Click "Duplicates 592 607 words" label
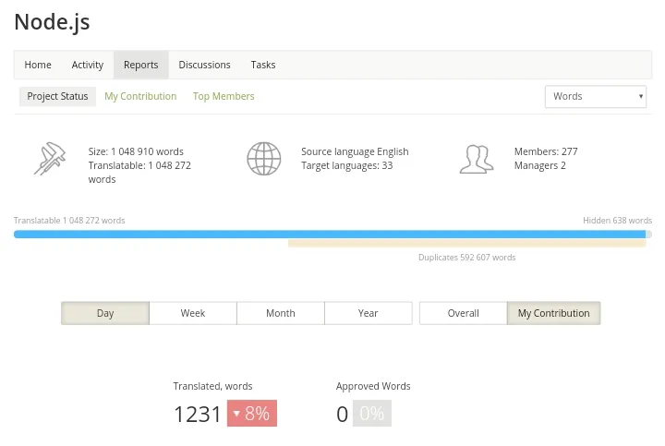This screenshot has height=446, width=665. coord(467,258)
